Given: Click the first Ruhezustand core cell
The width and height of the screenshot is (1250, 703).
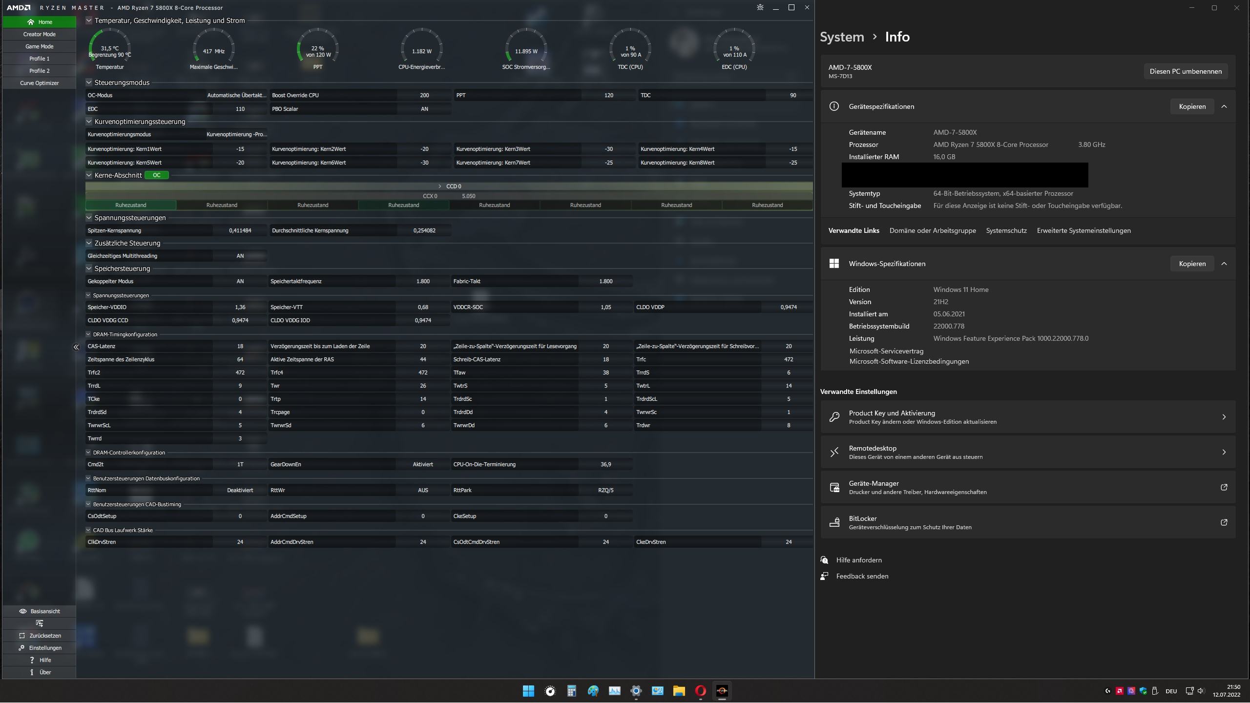Looking at the screenshot, I should click(x=131, y=205).
